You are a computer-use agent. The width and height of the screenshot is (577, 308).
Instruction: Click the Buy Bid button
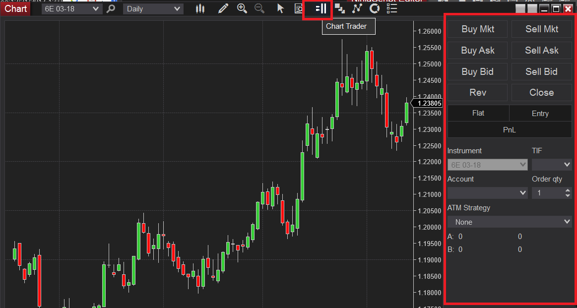click(478, 71)
